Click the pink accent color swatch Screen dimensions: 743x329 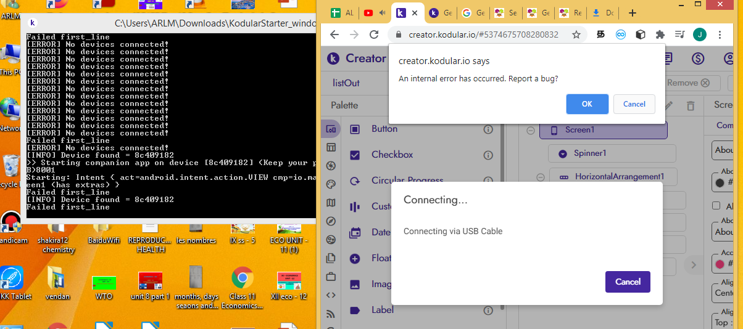[x=719, y=264]
